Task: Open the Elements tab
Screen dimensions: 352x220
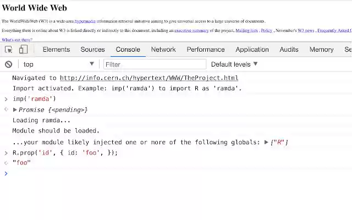Action: coord(56,50)
